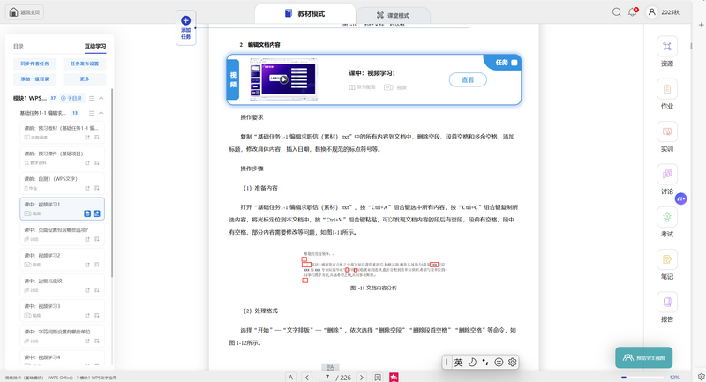Toggle the 任务 checkbox on video card
The image size is (706, 382).
[514, 63]
